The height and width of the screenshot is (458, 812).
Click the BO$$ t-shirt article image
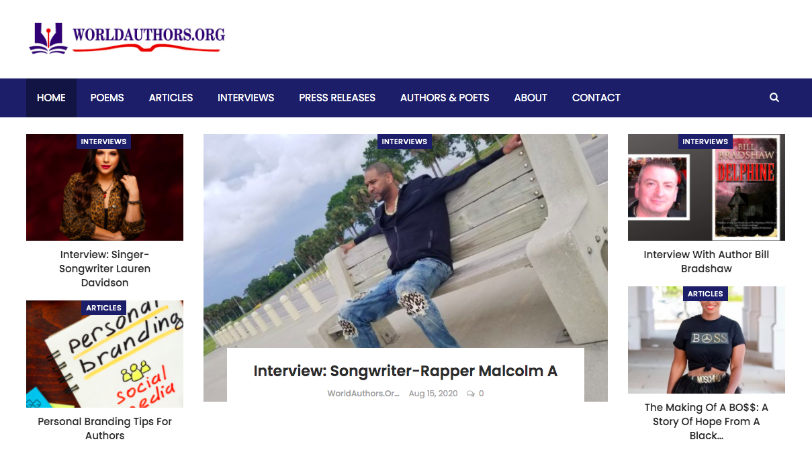[x=707, y=340]
